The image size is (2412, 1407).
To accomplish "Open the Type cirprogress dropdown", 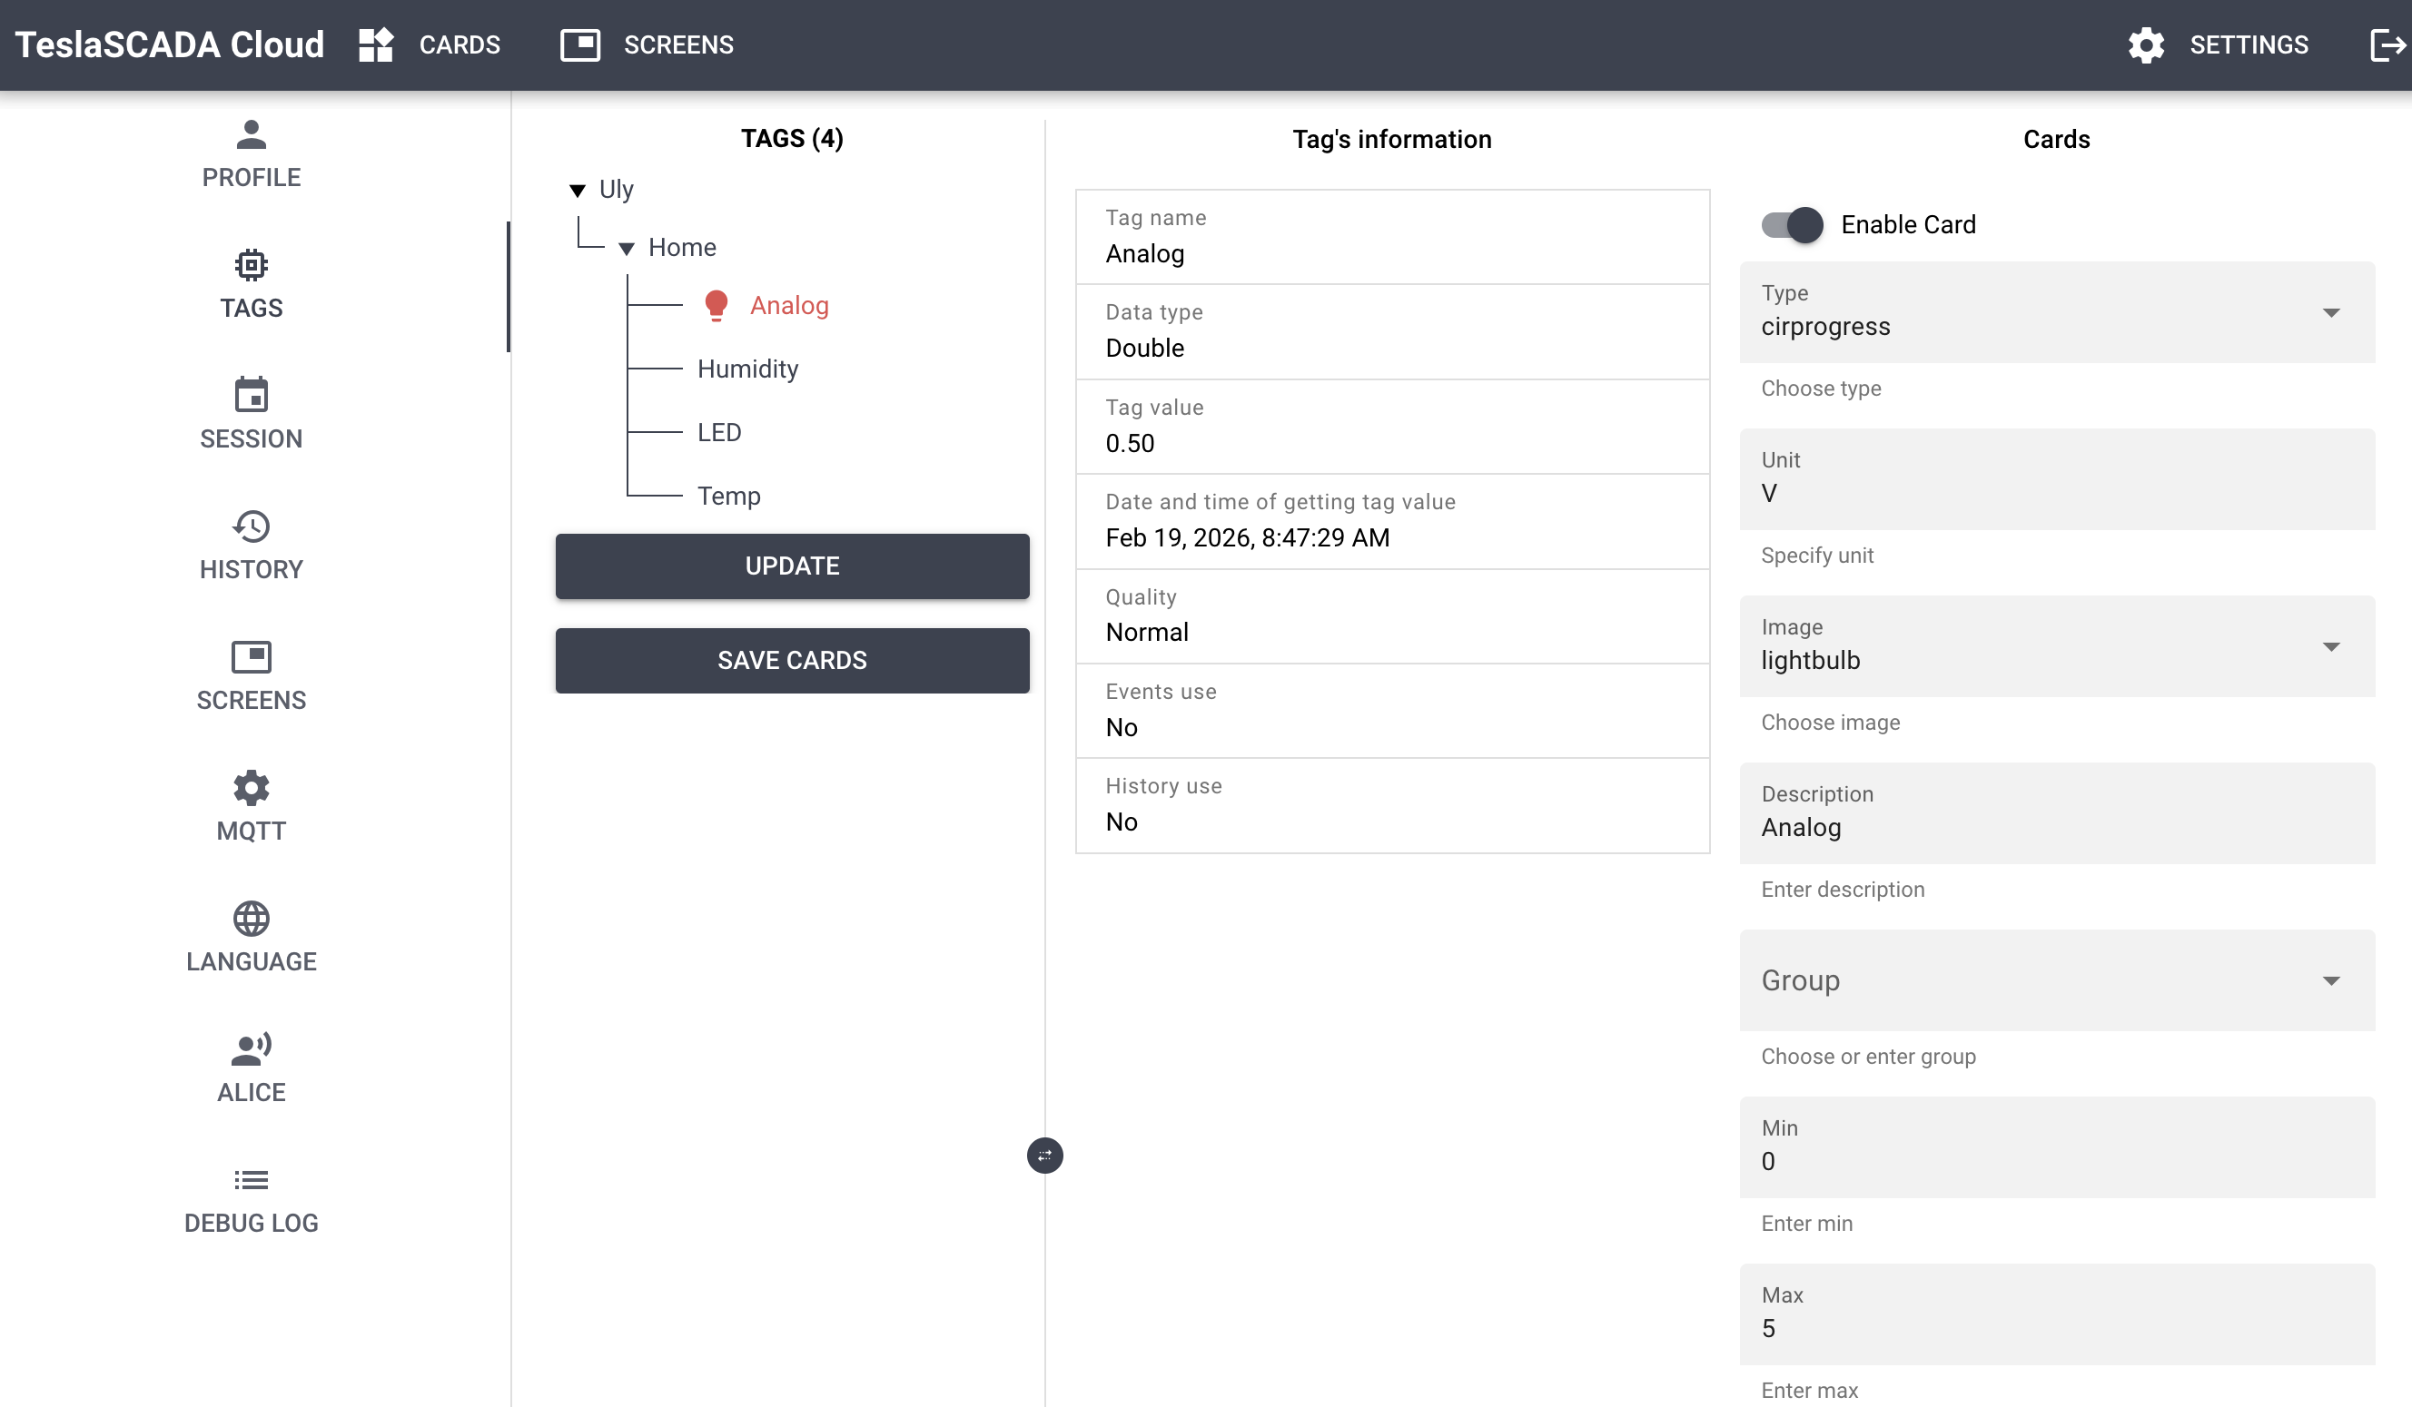I will (2056, 313).
